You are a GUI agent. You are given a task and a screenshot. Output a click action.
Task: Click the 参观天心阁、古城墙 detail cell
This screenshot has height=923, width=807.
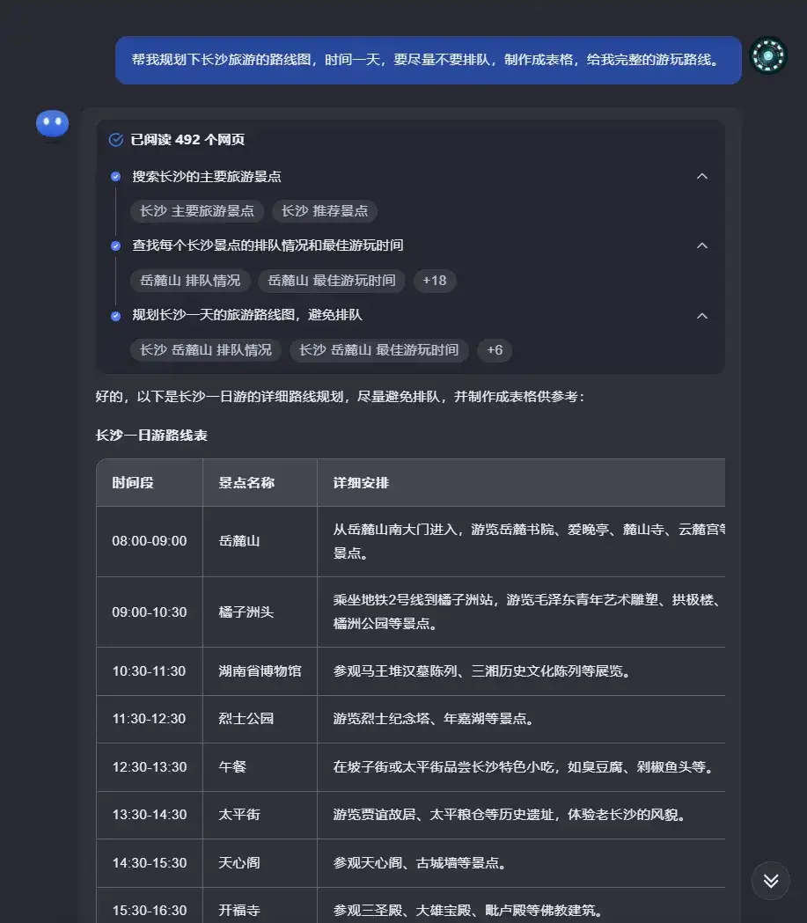coord(521,863)
